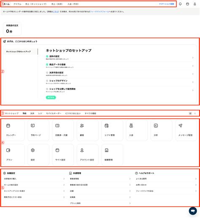This screenshot has width=200, height=218.
Task: Open the プラン card
Action: pos(14,155)
